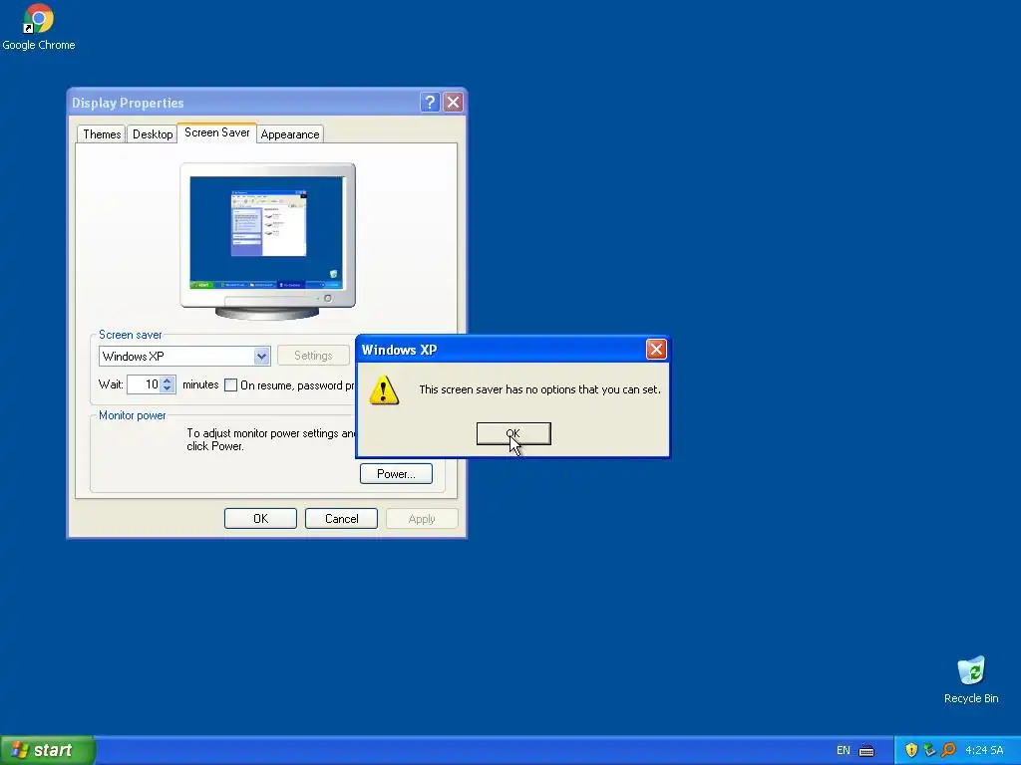The image size is (1021, 765).
Task: Confirm the message dialog with OK
Action: click(513, 433)
